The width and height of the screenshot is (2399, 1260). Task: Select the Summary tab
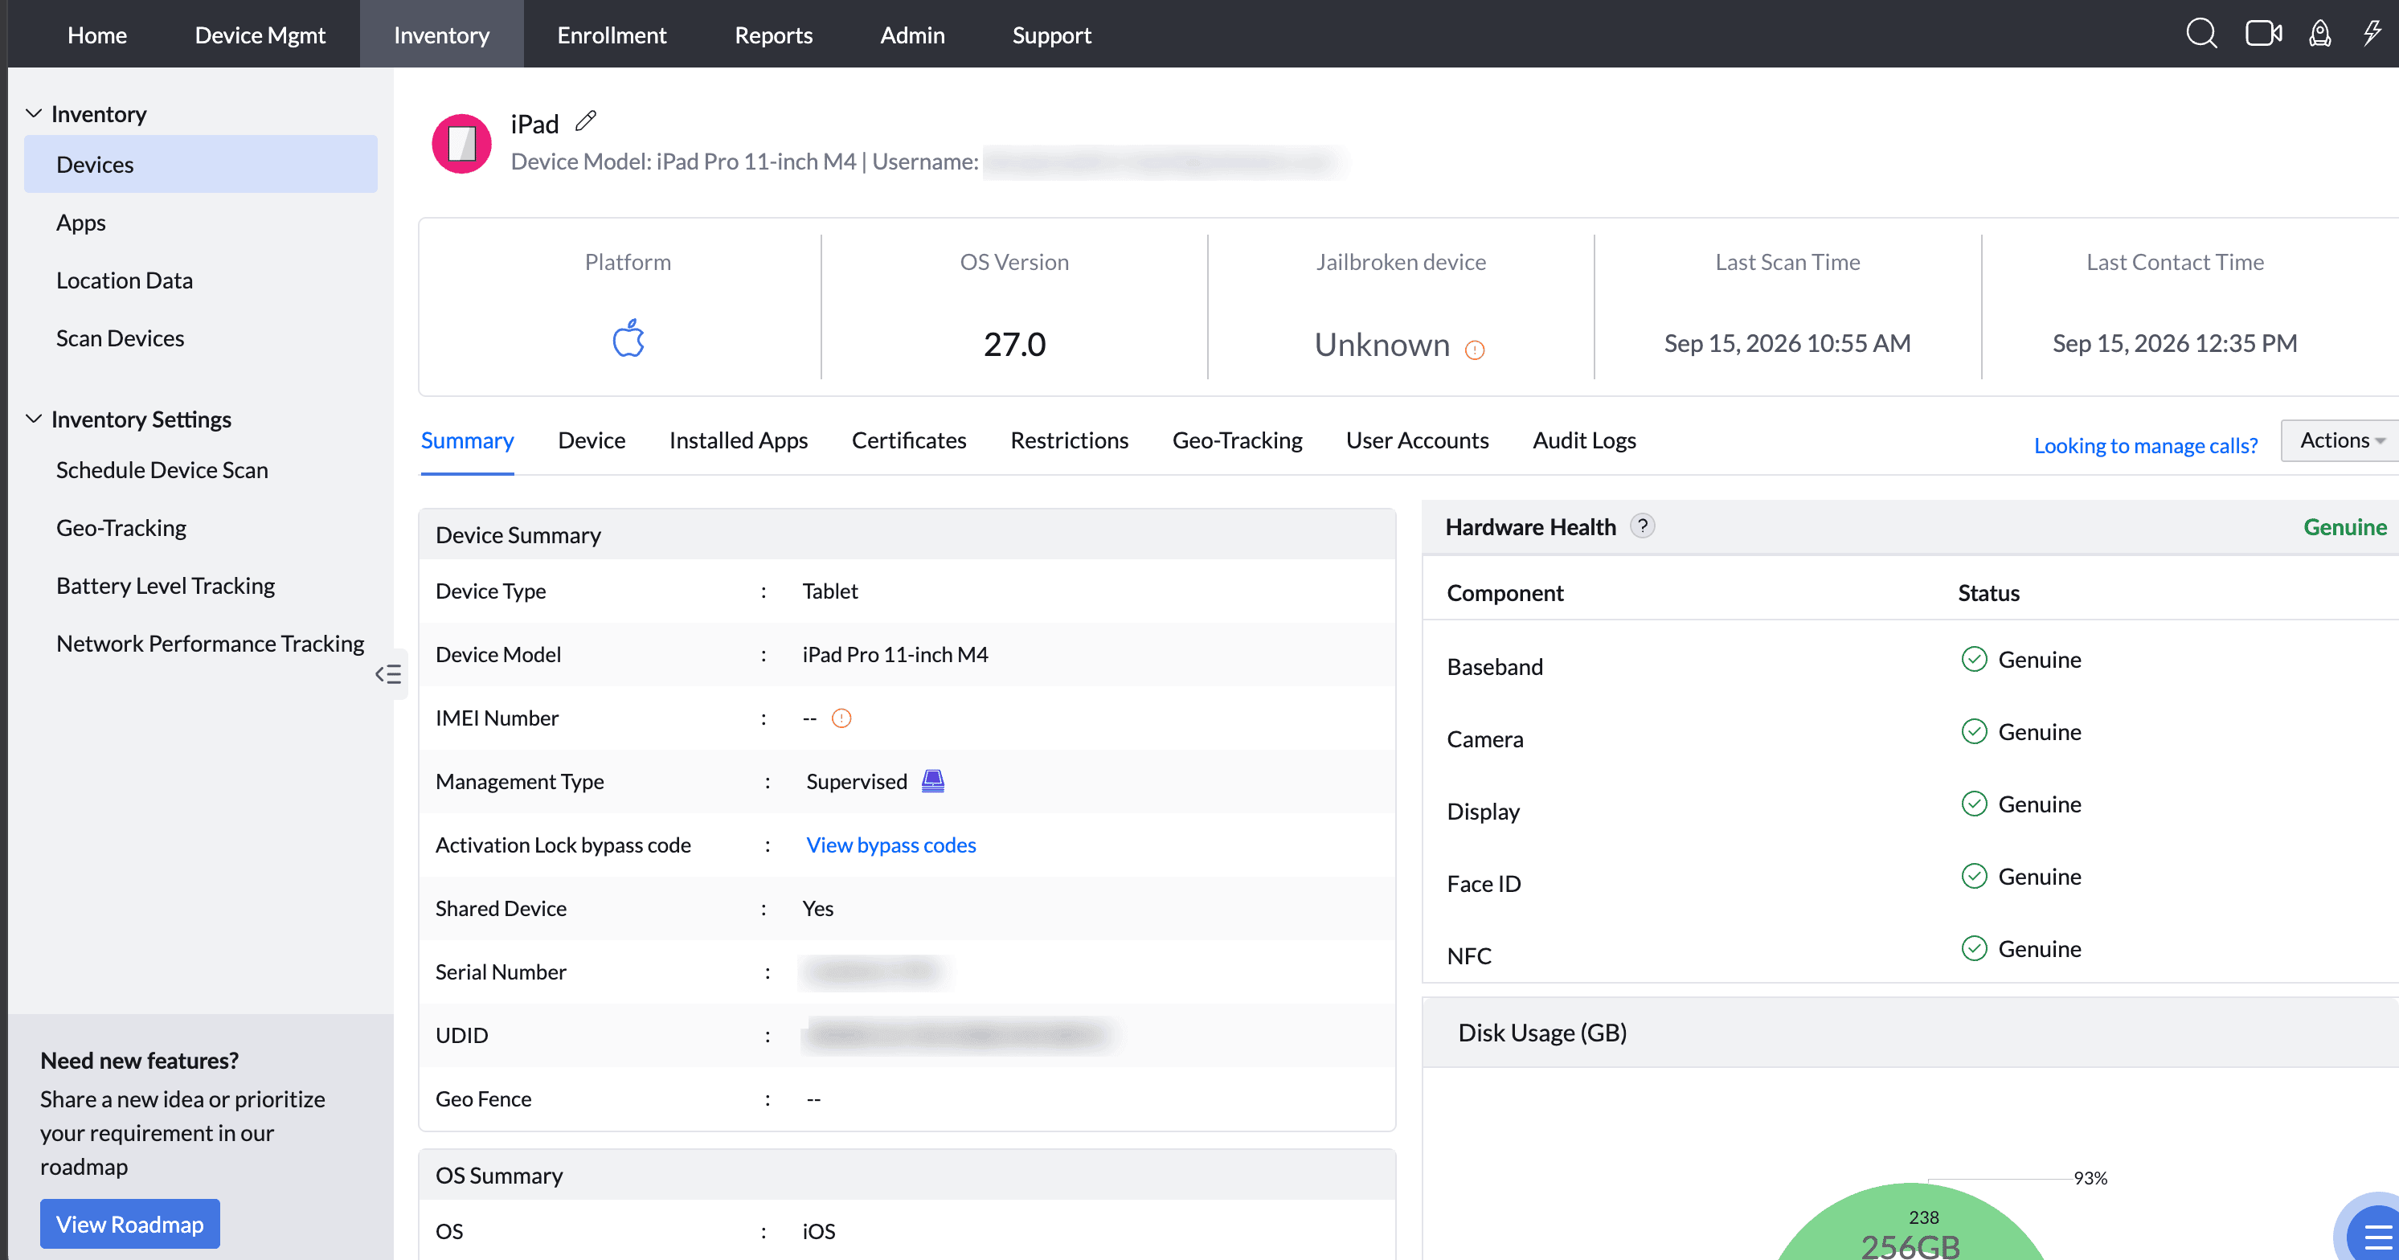[x=468, y=440]
